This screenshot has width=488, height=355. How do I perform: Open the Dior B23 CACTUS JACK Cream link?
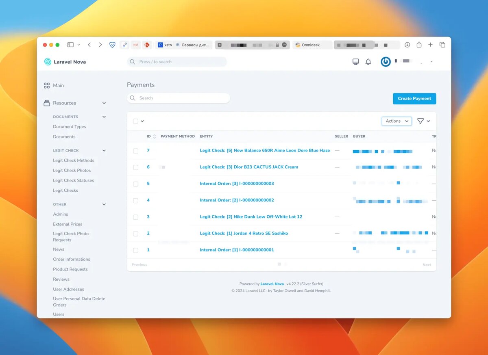249,167
